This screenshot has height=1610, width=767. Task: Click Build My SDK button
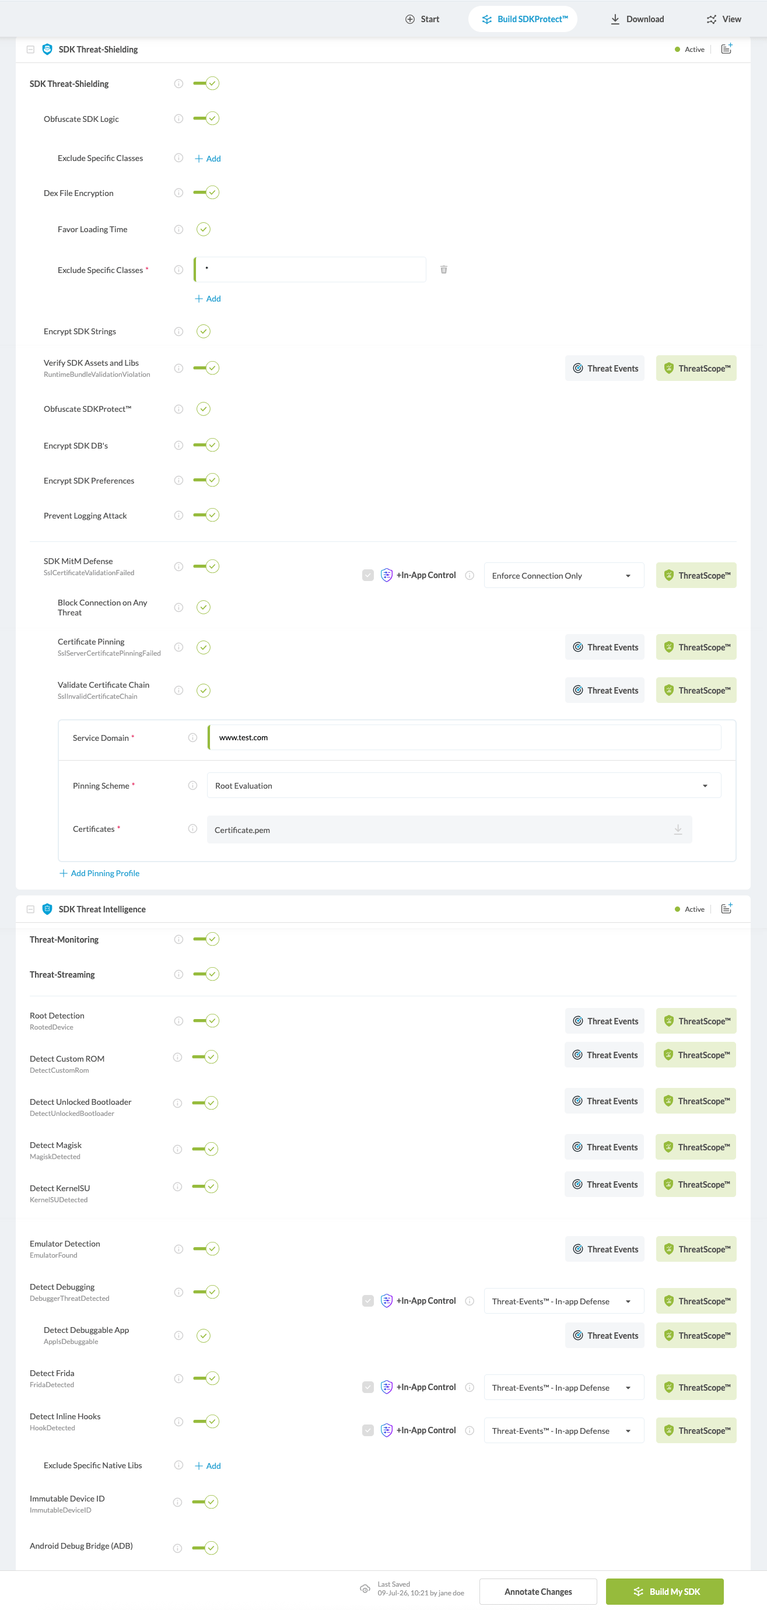click(664, 1591)
